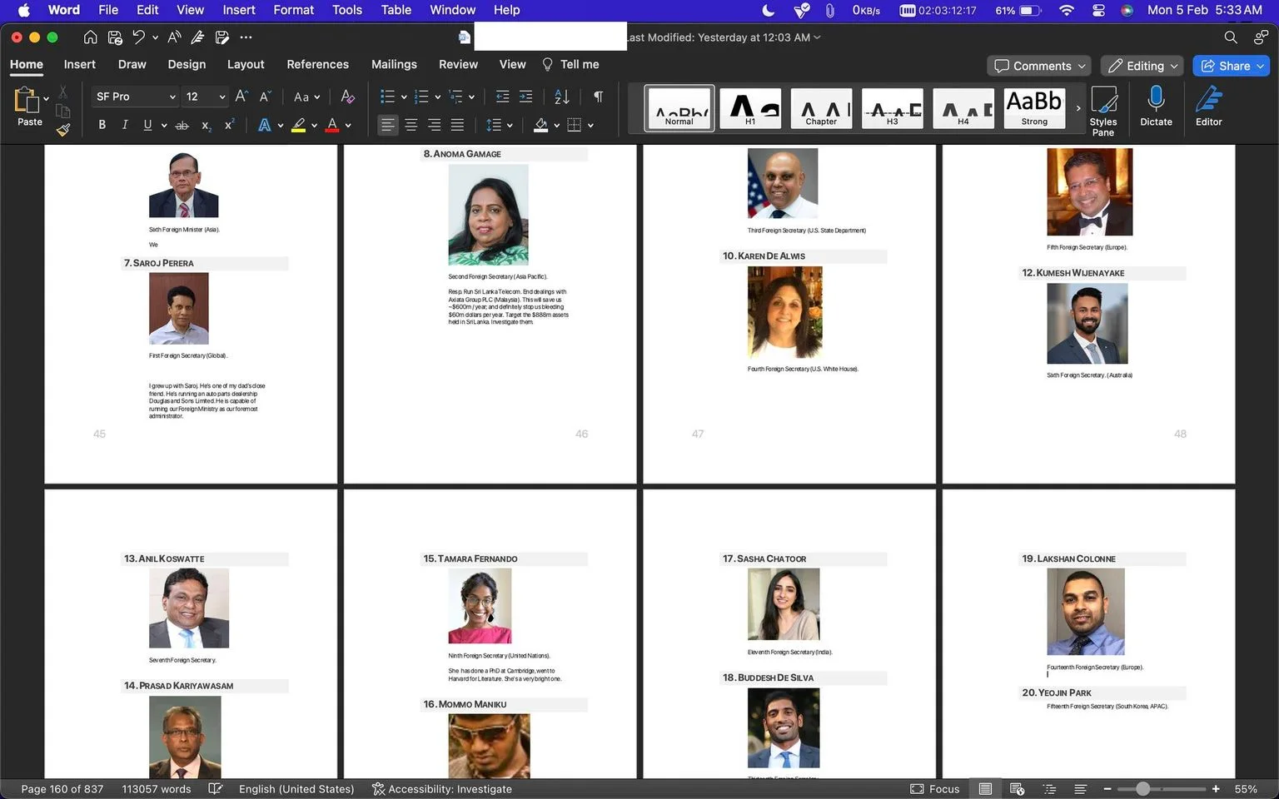Open the search magnifier icon
The height and width of the screenshot is (799, 1279).
[1231, 37]
